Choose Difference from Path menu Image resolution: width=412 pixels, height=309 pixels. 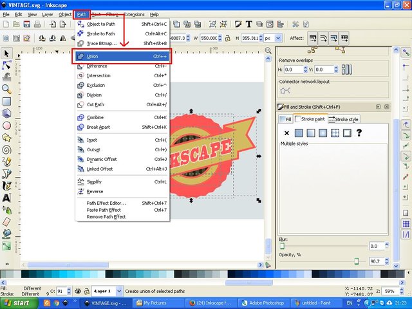pyautogui.click(x=122, y=66)
